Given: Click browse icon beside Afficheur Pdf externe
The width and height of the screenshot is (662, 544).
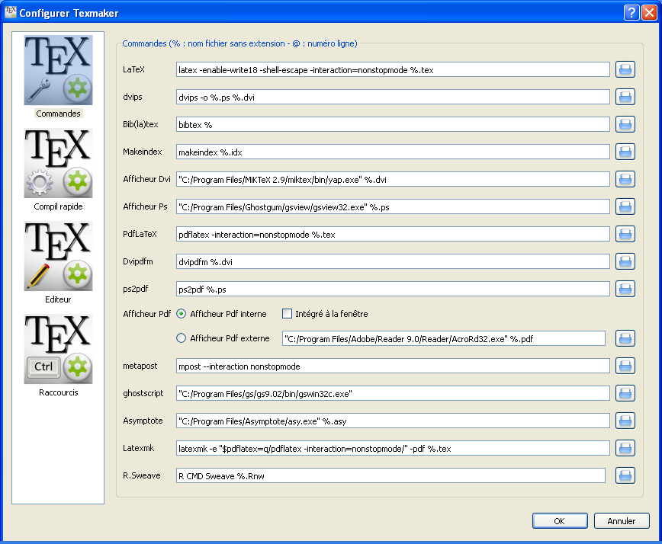Looking at the screenshot, I should tap(625, 338).
